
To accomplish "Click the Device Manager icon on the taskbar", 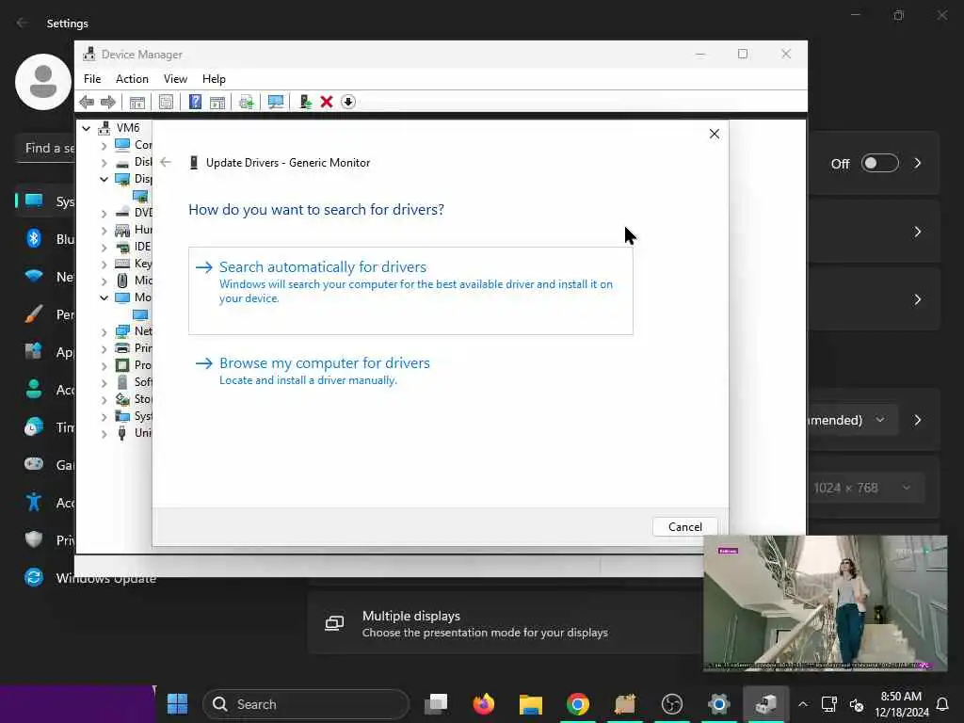I will (x=765, y=704).
